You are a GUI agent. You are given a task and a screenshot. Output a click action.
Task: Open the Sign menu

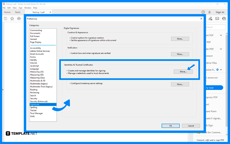coord(20,8)
